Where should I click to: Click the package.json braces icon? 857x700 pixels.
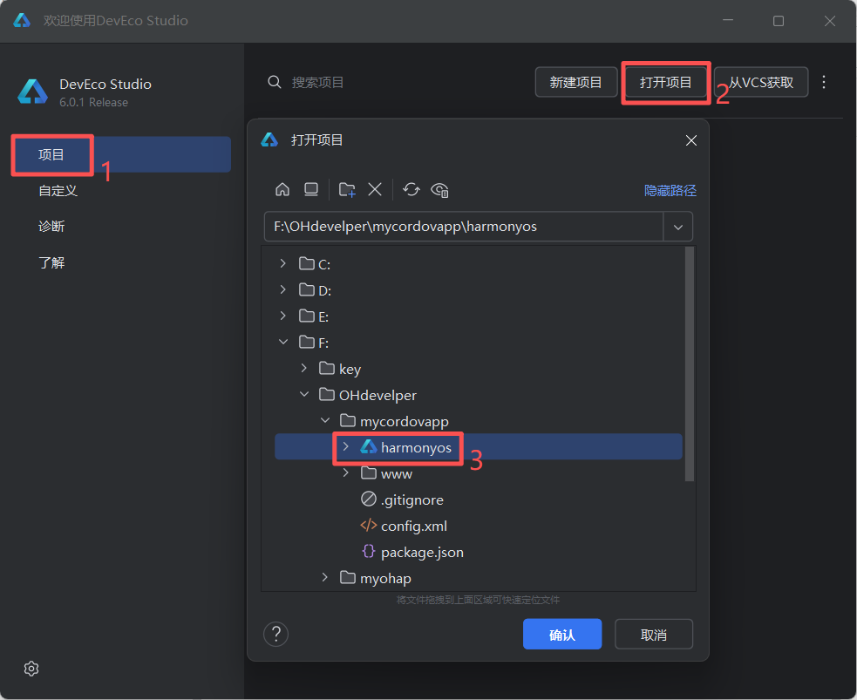tap(369, 551)
